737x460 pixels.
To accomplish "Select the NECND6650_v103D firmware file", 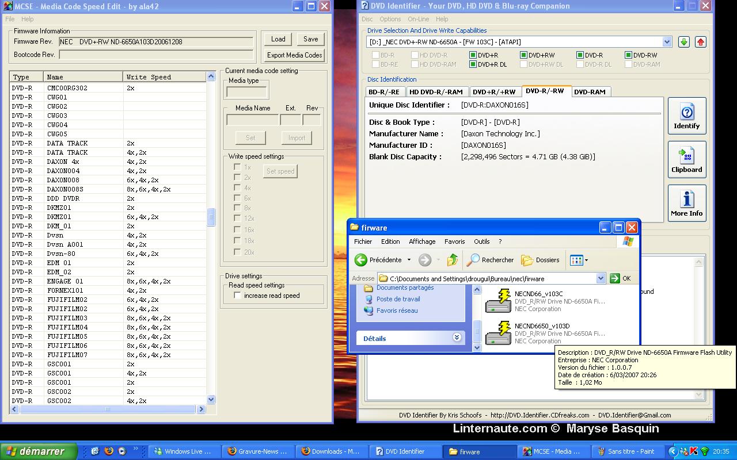I will click(x=545, y=333).
